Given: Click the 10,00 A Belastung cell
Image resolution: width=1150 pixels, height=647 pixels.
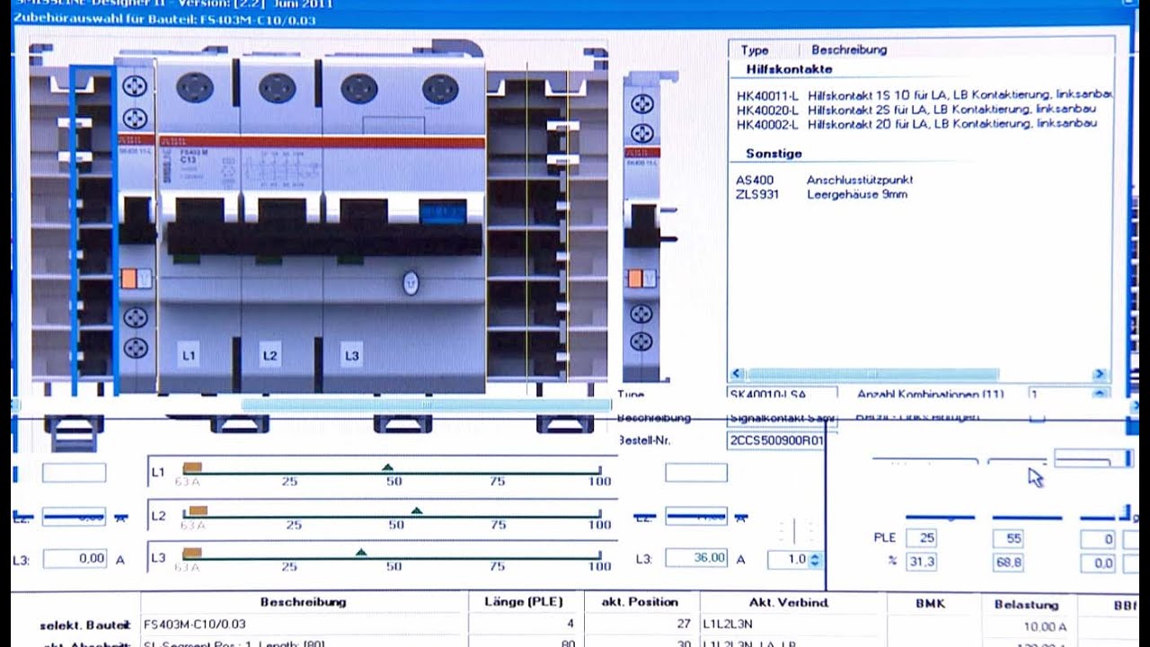Looking at the screenshot, I should coord(1044,627).
